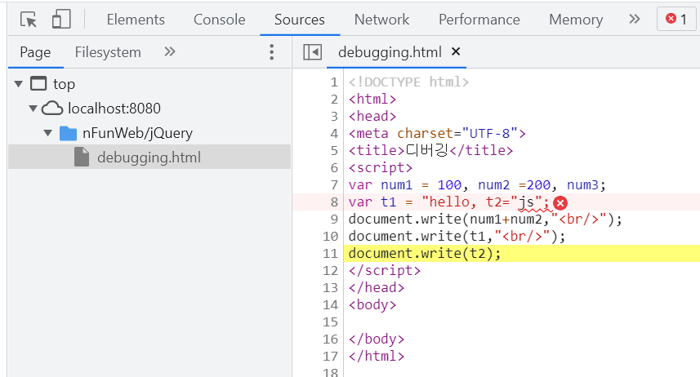Click the red error icon on line 8
This screenshot has width=700, height=377.
pos(560,203)
